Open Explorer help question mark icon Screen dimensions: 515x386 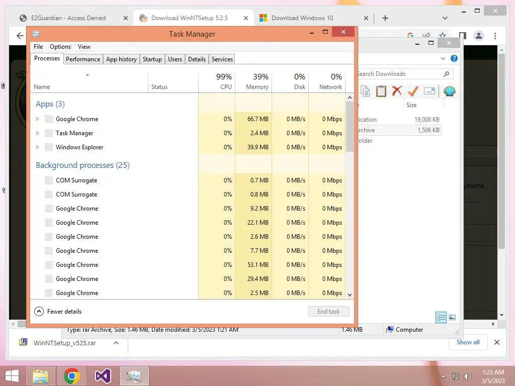(454, 58)
